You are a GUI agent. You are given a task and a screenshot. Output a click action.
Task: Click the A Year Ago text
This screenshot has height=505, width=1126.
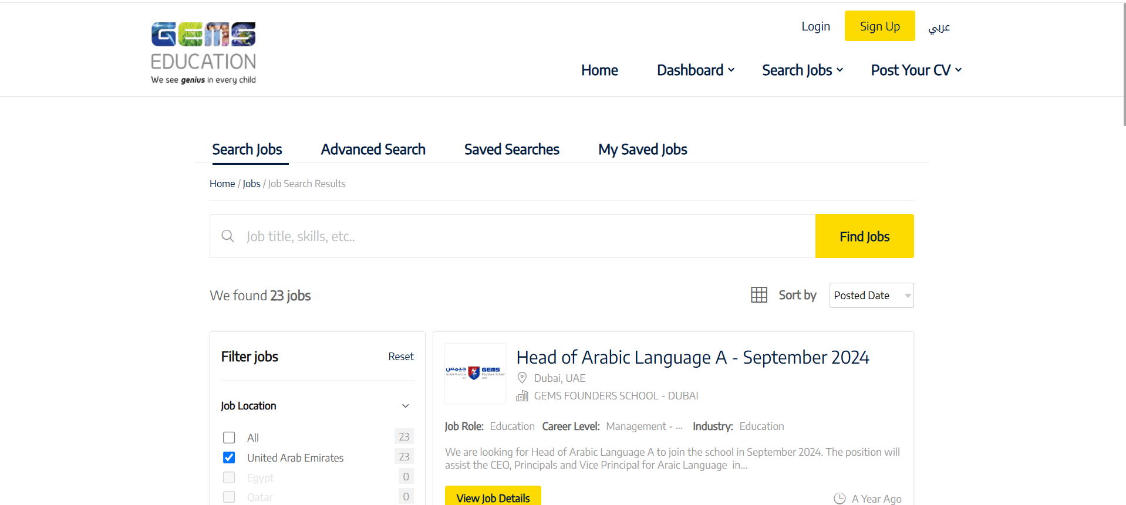[x=876, y=499]
